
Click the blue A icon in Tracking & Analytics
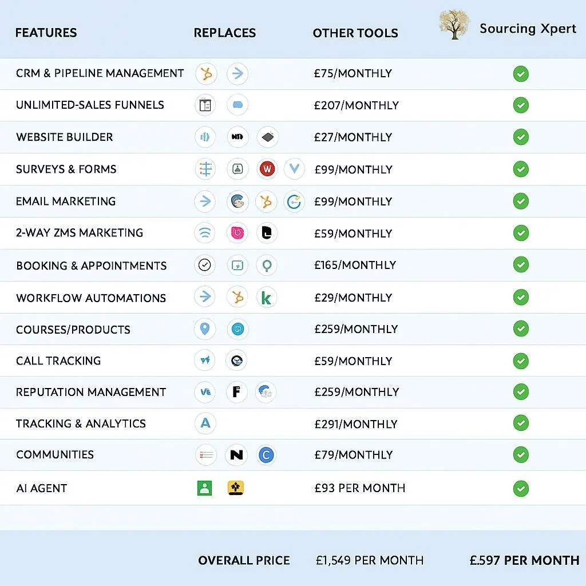[205, 423]
